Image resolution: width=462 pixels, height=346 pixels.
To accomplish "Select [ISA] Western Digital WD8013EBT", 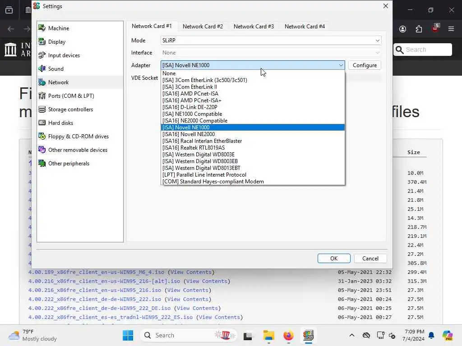I will pos(253,168).
